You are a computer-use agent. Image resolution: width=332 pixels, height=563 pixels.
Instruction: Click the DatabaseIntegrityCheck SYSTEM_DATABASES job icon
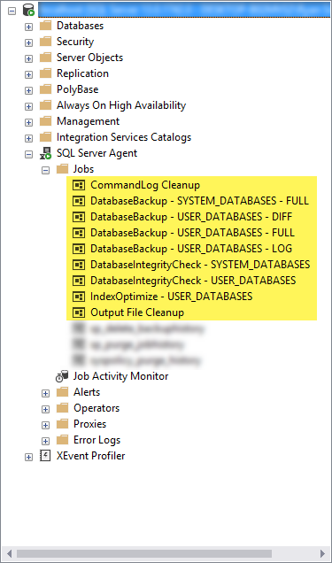(79, 265)
